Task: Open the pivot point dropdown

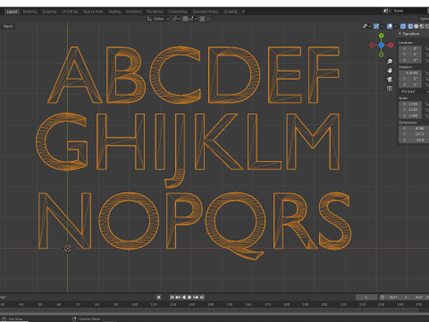Action: (x=176, y=19)
